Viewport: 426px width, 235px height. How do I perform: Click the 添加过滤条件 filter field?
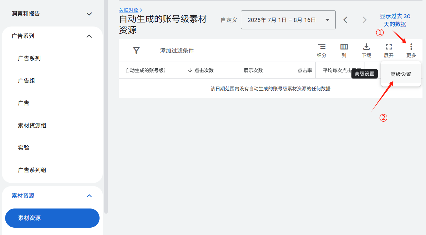177,50
